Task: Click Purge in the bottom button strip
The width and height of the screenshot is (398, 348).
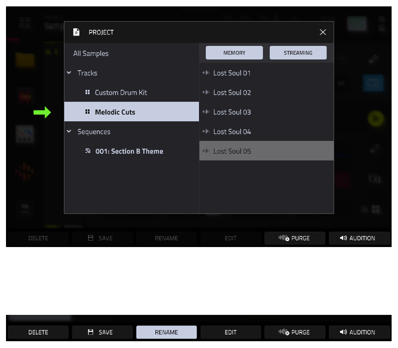Action: 295,332
